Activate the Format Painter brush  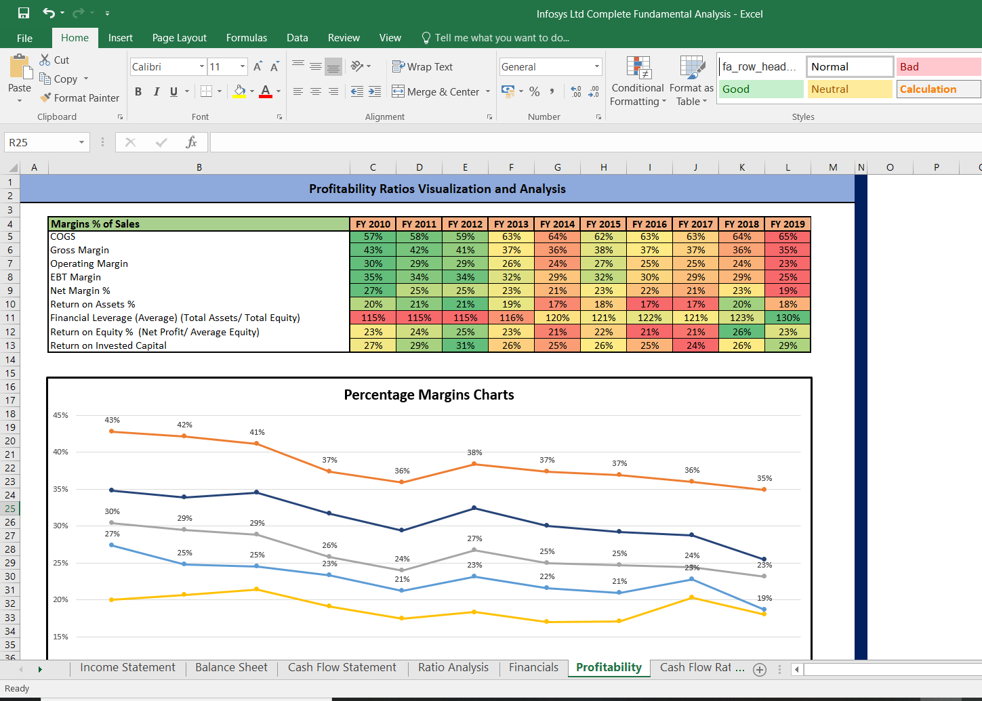pyautogui.click(x=45, y=98)
